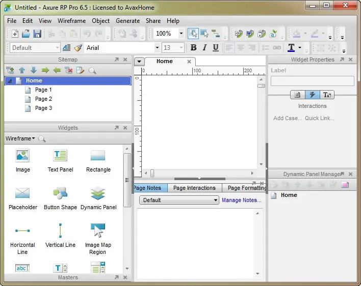Click the widgets list vertical scrollbar

pos(127,180)
